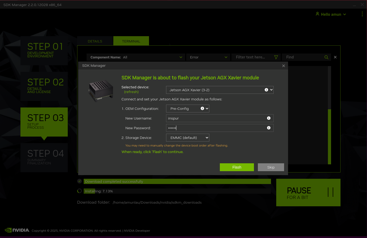This screenshot has width=367, height=238.
Task: Click the NVIDIA Developer link
Action: [x=137, y=231]
